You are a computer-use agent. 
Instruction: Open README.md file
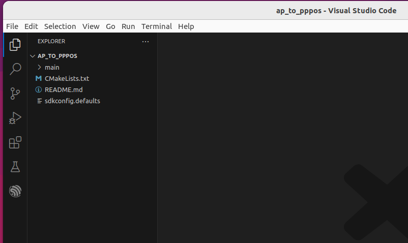64,89
